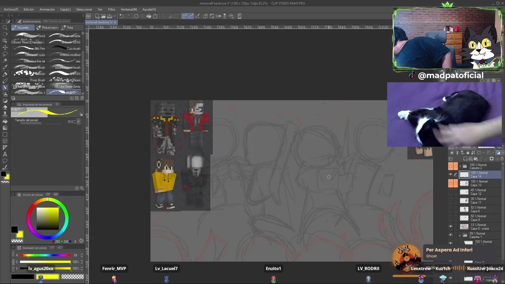Toggle snap to ruler toolbar button
The width and height of the screenshot is (505, 284).
click(x=185, y=16)
